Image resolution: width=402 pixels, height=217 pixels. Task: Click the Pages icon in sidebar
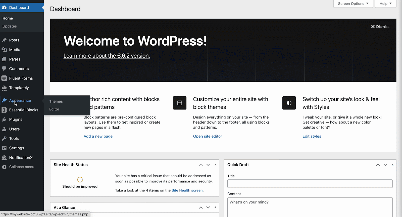click(x=4, y=59)
